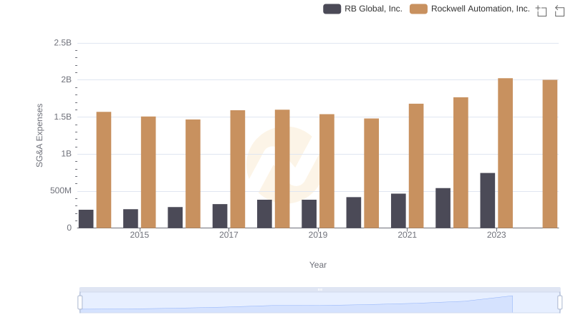Click the data zoom slider top drag bar
The image size is (573, 330).
point(319,289)
